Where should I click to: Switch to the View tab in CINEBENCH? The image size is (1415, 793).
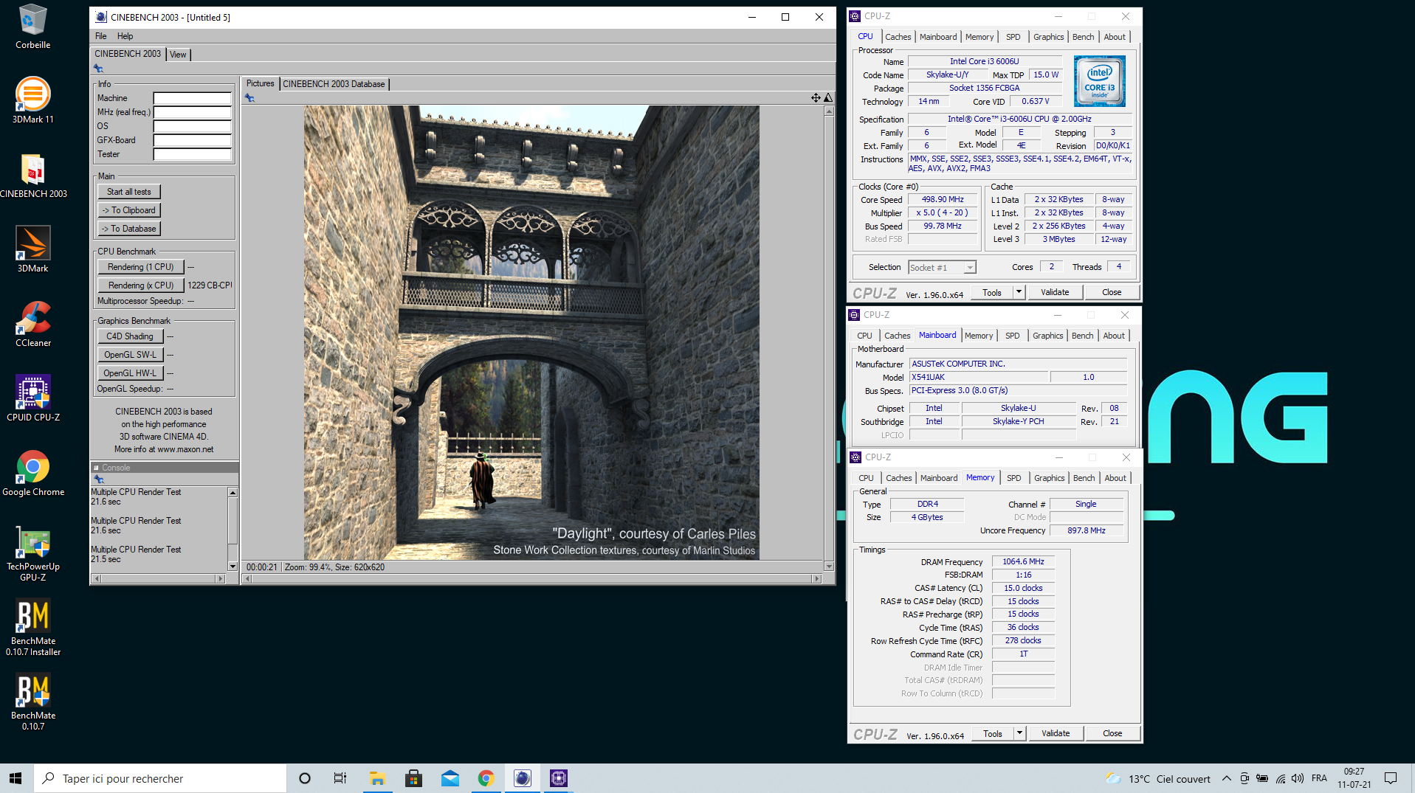coord(178,55)
